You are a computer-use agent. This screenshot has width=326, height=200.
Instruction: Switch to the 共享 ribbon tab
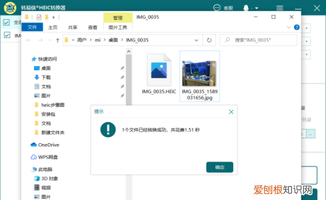[73, 28]
